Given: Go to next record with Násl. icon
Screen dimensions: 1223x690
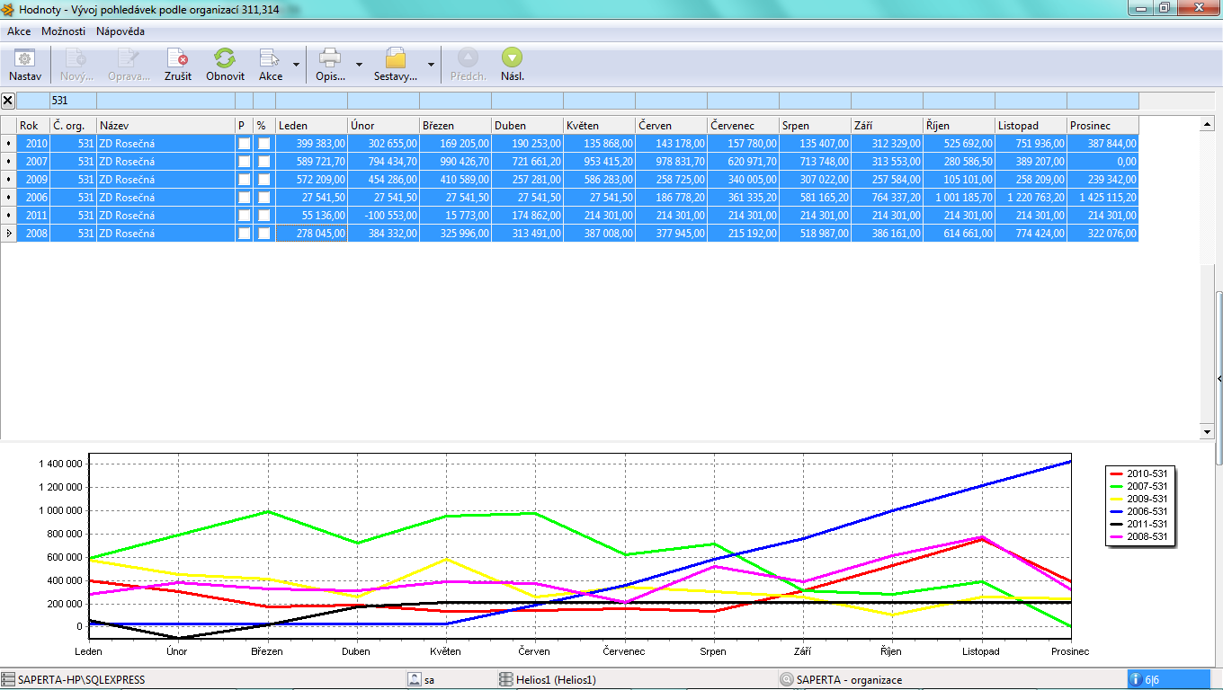Looking at the screenshot, I should tap(513, 58).
